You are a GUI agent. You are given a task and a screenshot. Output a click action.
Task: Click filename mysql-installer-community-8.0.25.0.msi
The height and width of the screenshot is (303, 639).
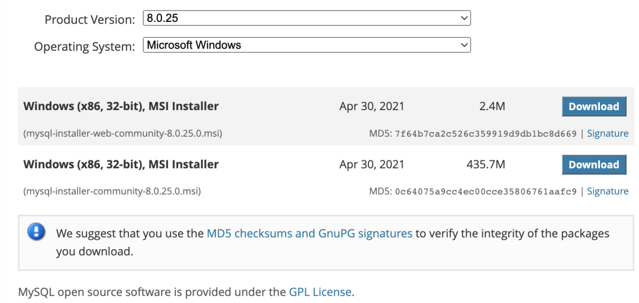point(112,191)
